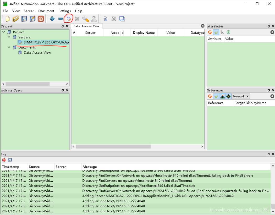275x215 pixels.
Task: Open the Settings menu
Action: click(x=64, y=11)
